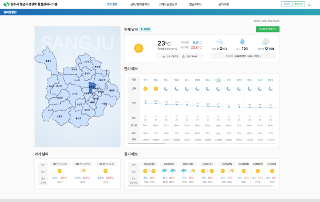Click the 19시 moon forecast icon
This screenshot has width=320, height=202.
pyautogui.click(x=166, y=88)
